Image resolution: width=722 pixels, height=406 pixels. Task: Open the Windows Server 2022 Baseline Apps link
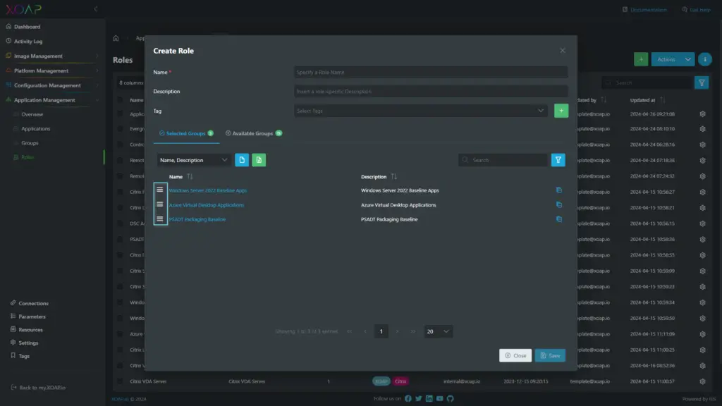tap(208, 190)
